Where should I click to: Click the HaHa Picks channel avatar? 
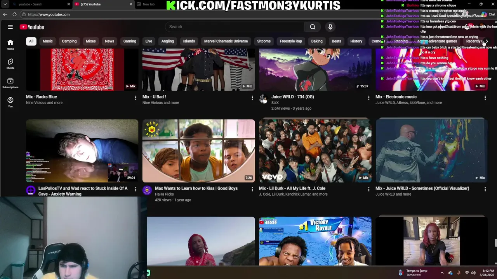click(x=147, y=190)
